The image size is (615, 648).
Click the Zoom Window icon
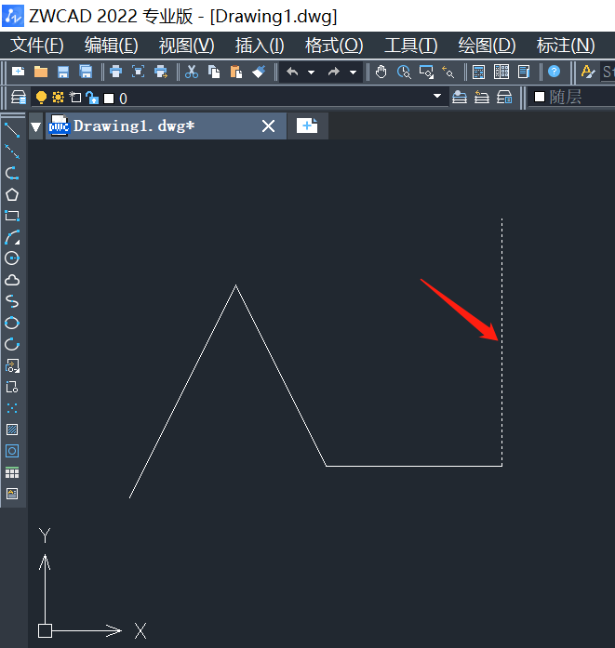point(426,72)
